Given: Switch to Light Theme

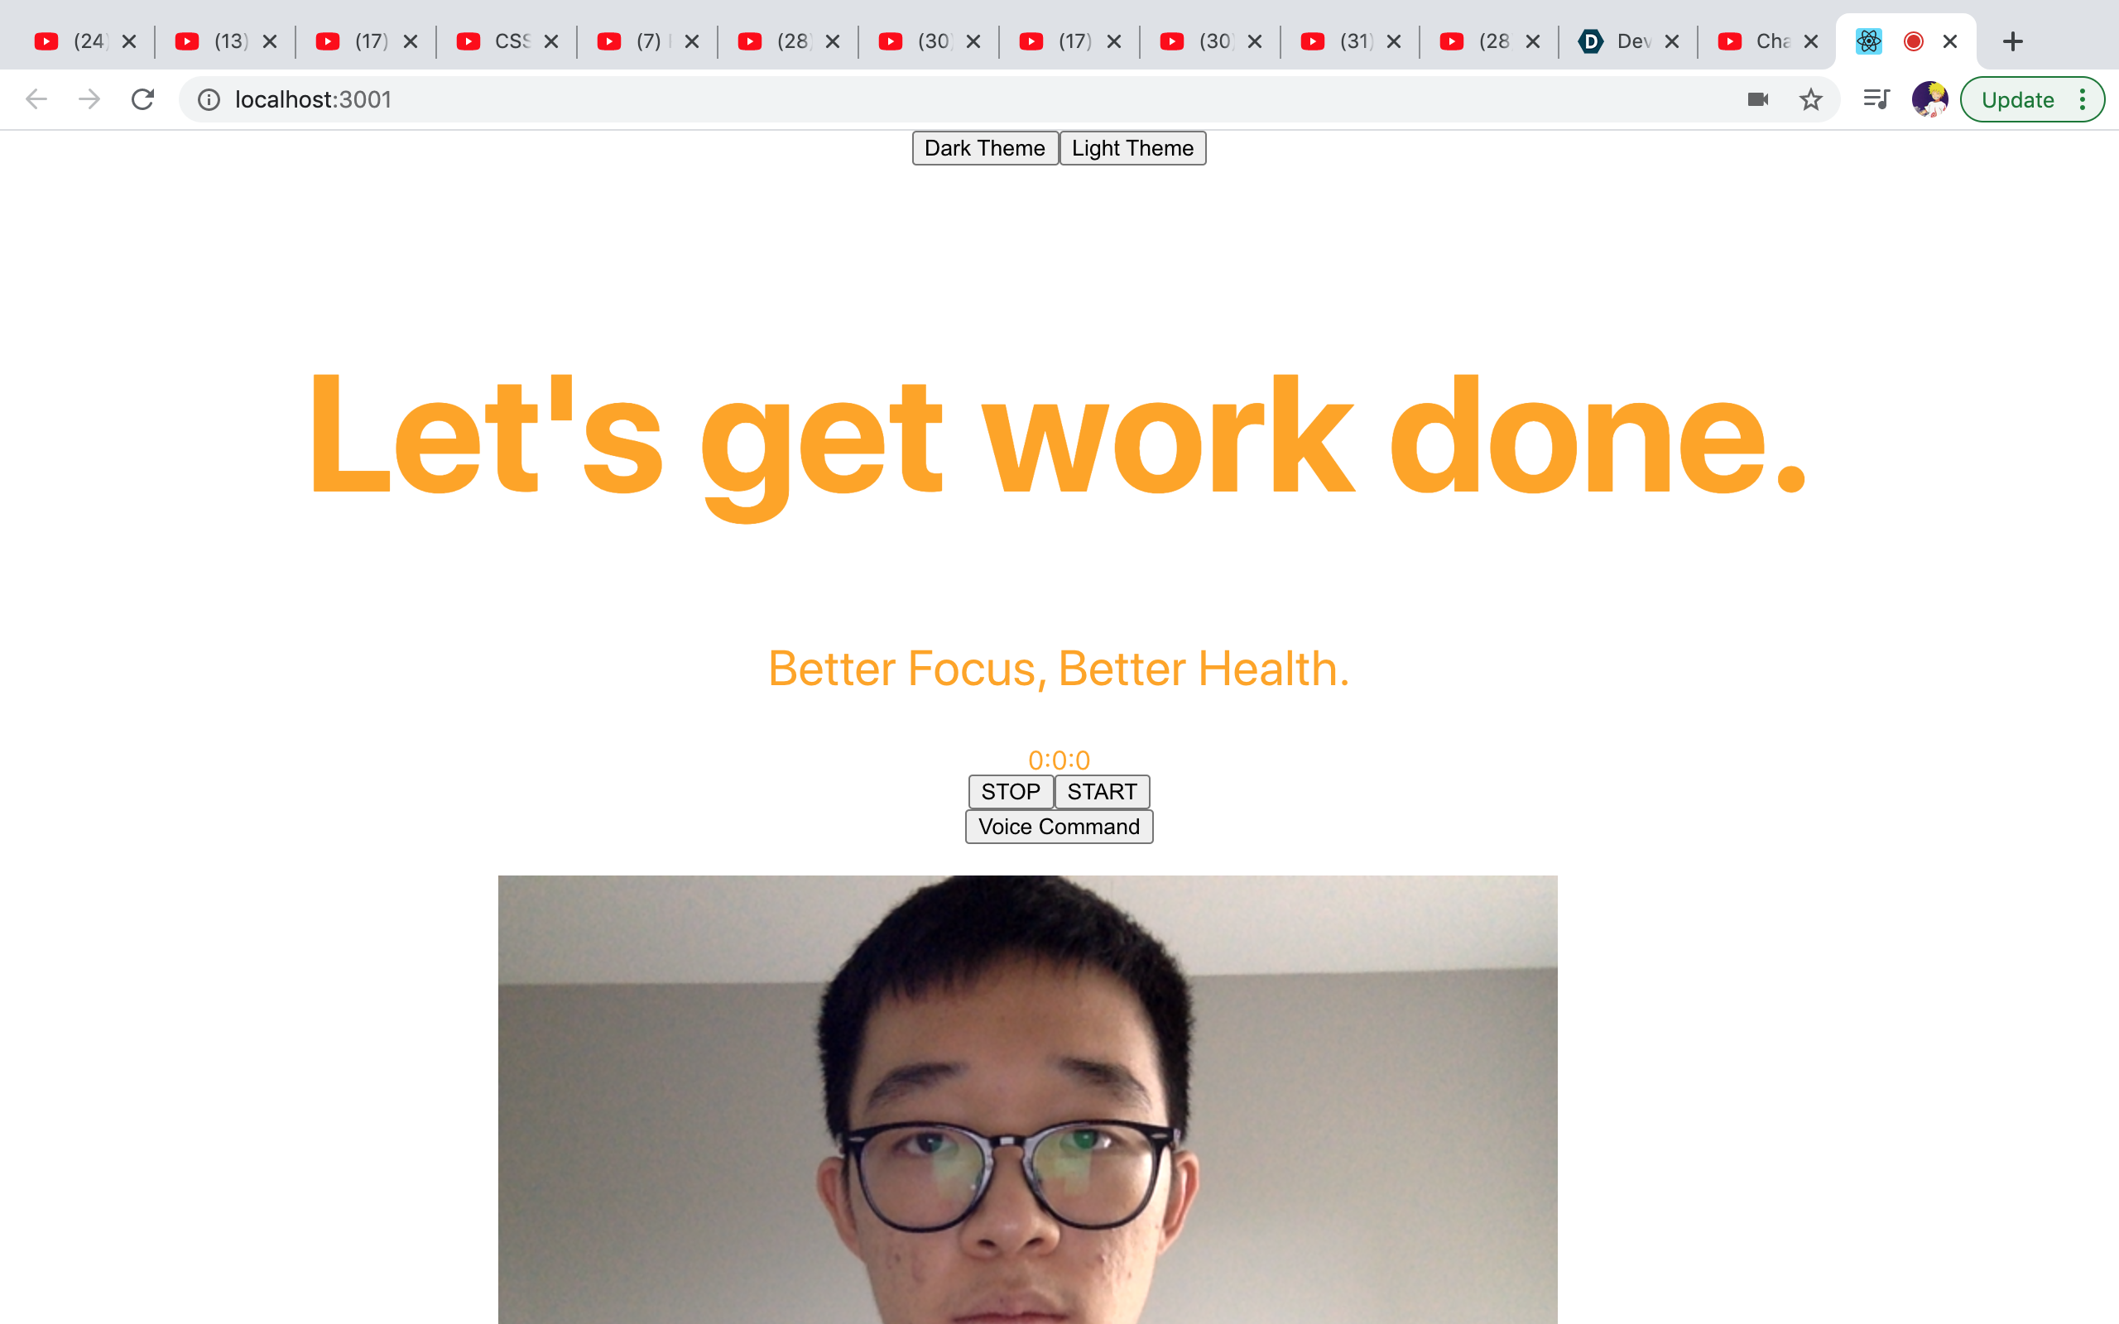Looking at the screenshot, I should click(1132, 148).
